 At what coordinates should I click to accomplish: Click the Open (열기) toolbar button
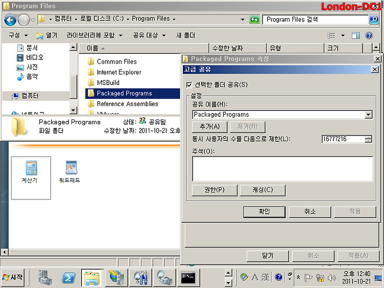[46, 36]
